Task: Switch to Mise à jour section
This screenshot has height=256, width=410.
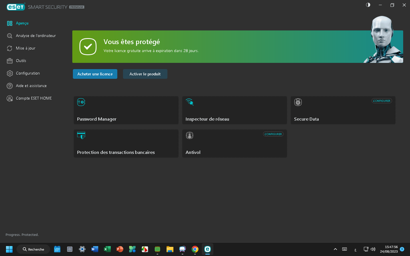Action: pos(26,48)
